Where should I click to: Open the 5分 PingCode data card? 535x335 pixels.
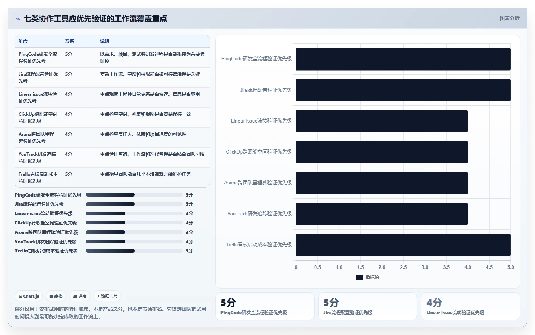pyautogui.click(x=265, y=306)
